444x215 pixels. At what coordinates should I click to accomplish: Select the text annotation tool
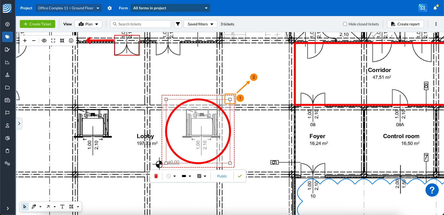(x=62, y=206)
